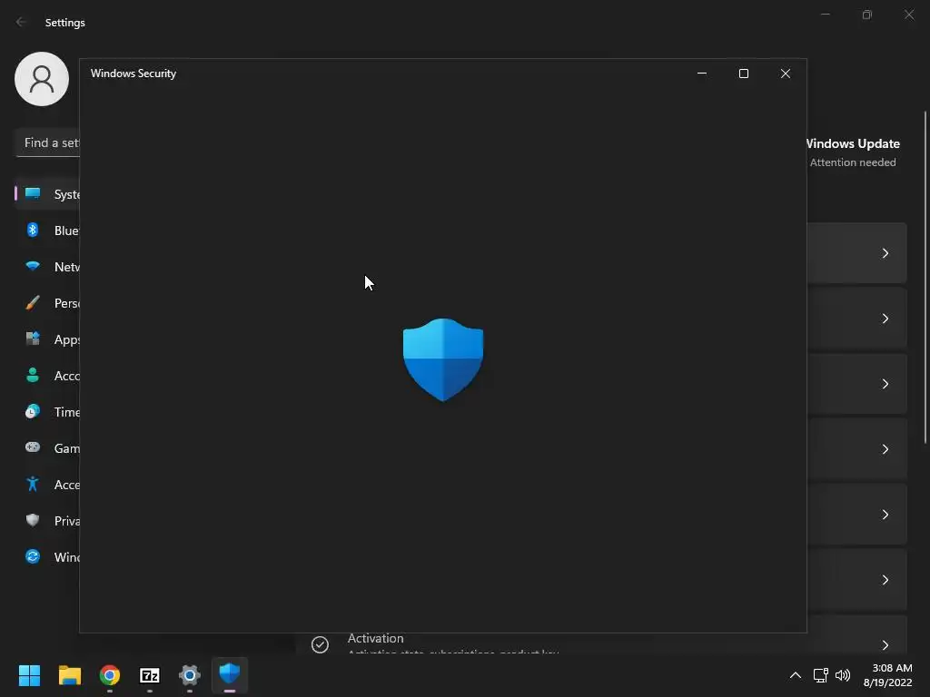Maximize the Windows Security window
930x697 pixels.
point(744,74)
